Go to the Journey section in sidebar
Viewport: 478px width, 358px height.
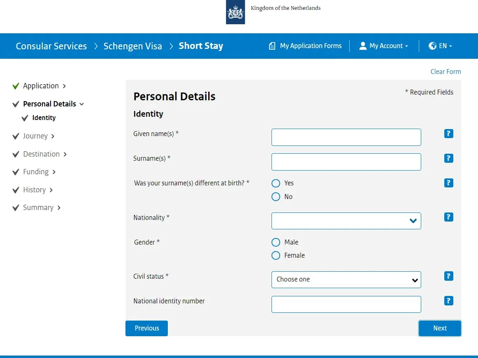coord(35,136)
